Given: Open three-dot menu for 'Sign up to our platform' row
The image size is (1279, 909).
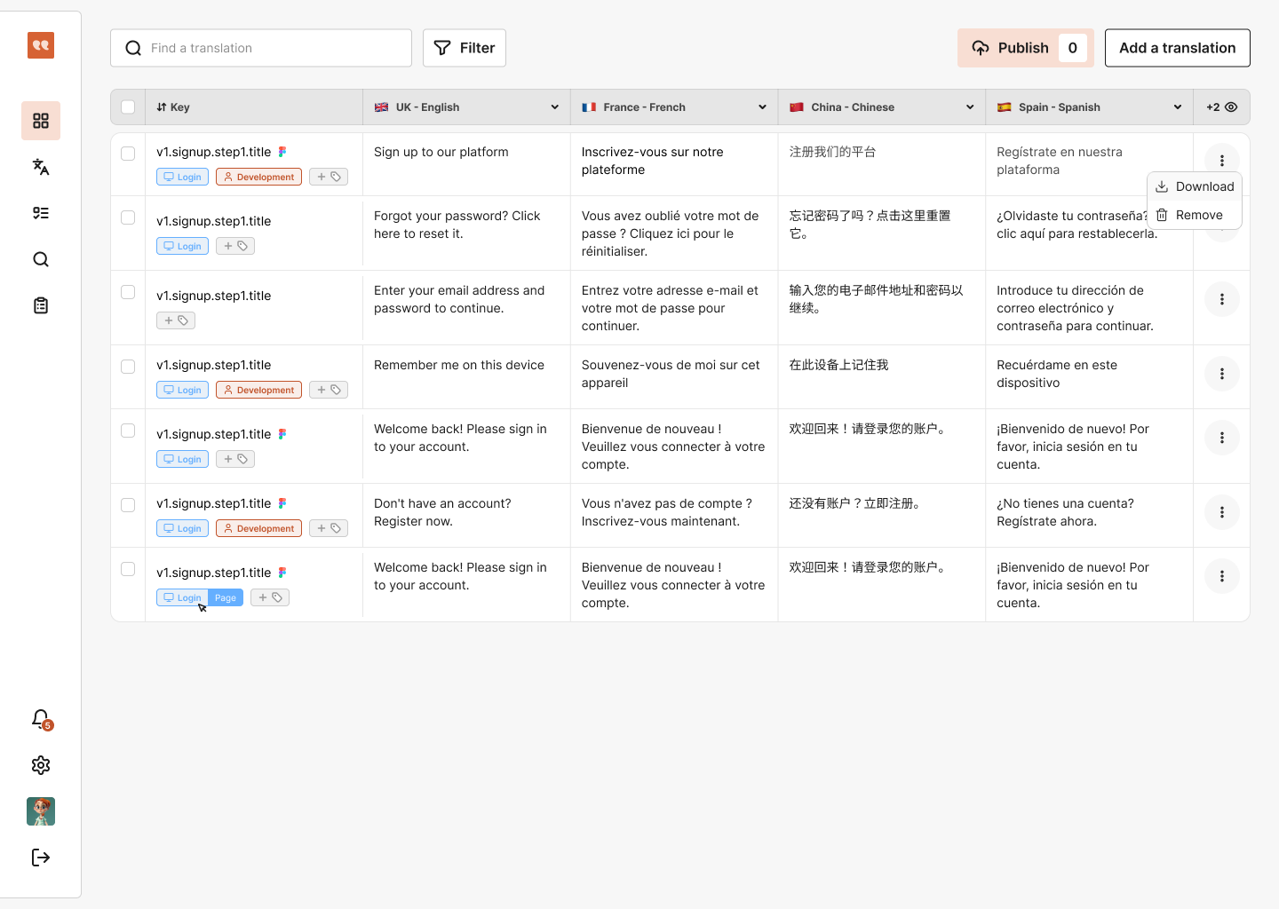Looking at the screenshot, I should tap(1222, 161).
